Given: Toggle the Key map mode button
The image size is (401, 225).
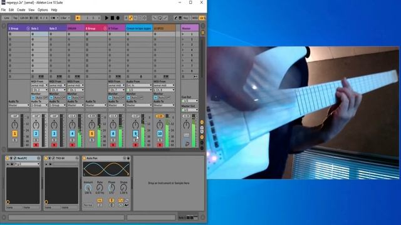Looking at the screenshot, I should coord(185,18).
